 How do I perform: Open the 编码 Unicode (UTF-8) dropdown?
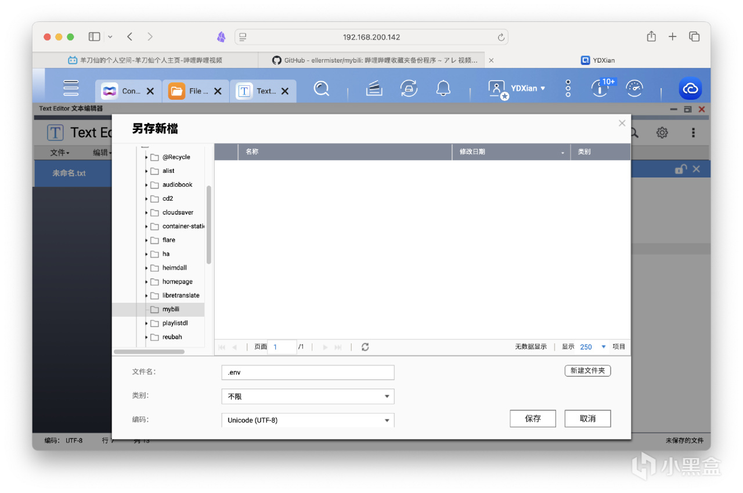point(308,420)
